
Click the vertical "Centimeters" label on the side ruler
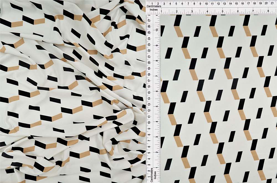tap(152, 175)
